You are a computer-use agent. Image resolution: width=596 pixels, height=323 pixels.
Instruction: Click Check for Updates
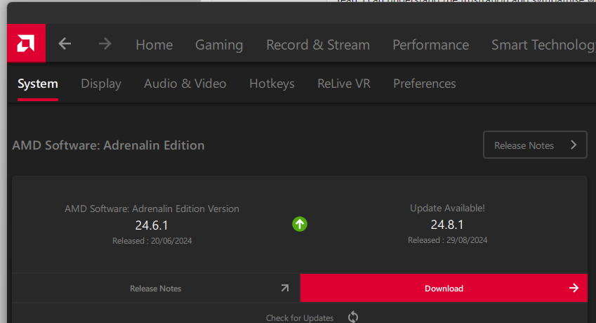point(300,317)
